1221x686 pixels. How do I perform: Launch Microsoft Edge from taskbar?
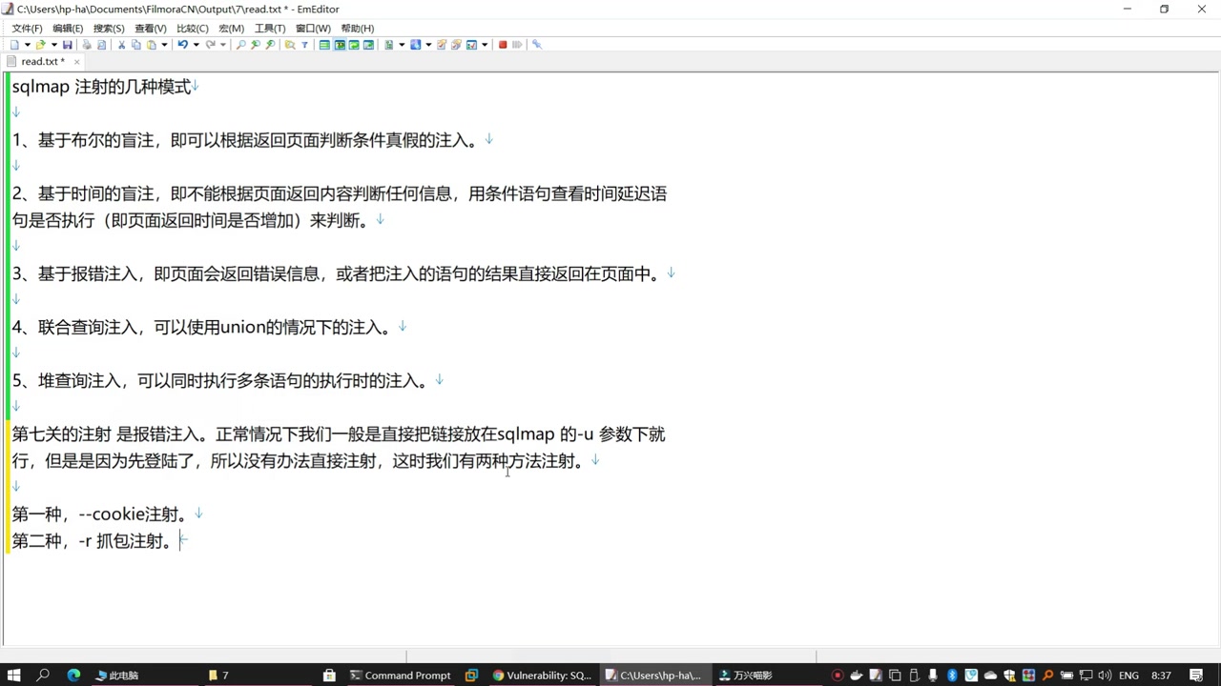[73, 675]
